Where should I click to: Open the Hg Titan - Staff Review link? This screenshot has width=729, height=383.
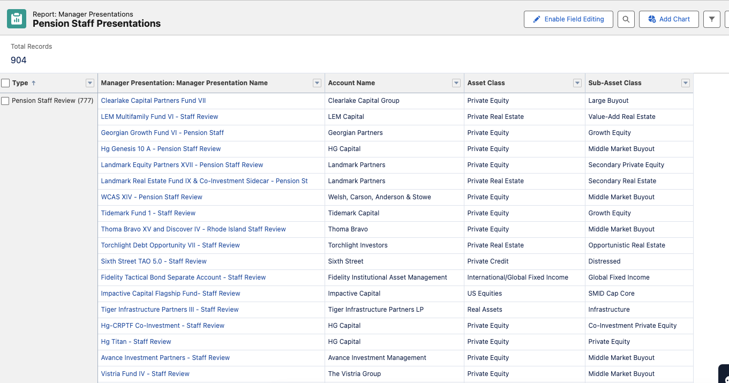[x=136, y=342]
